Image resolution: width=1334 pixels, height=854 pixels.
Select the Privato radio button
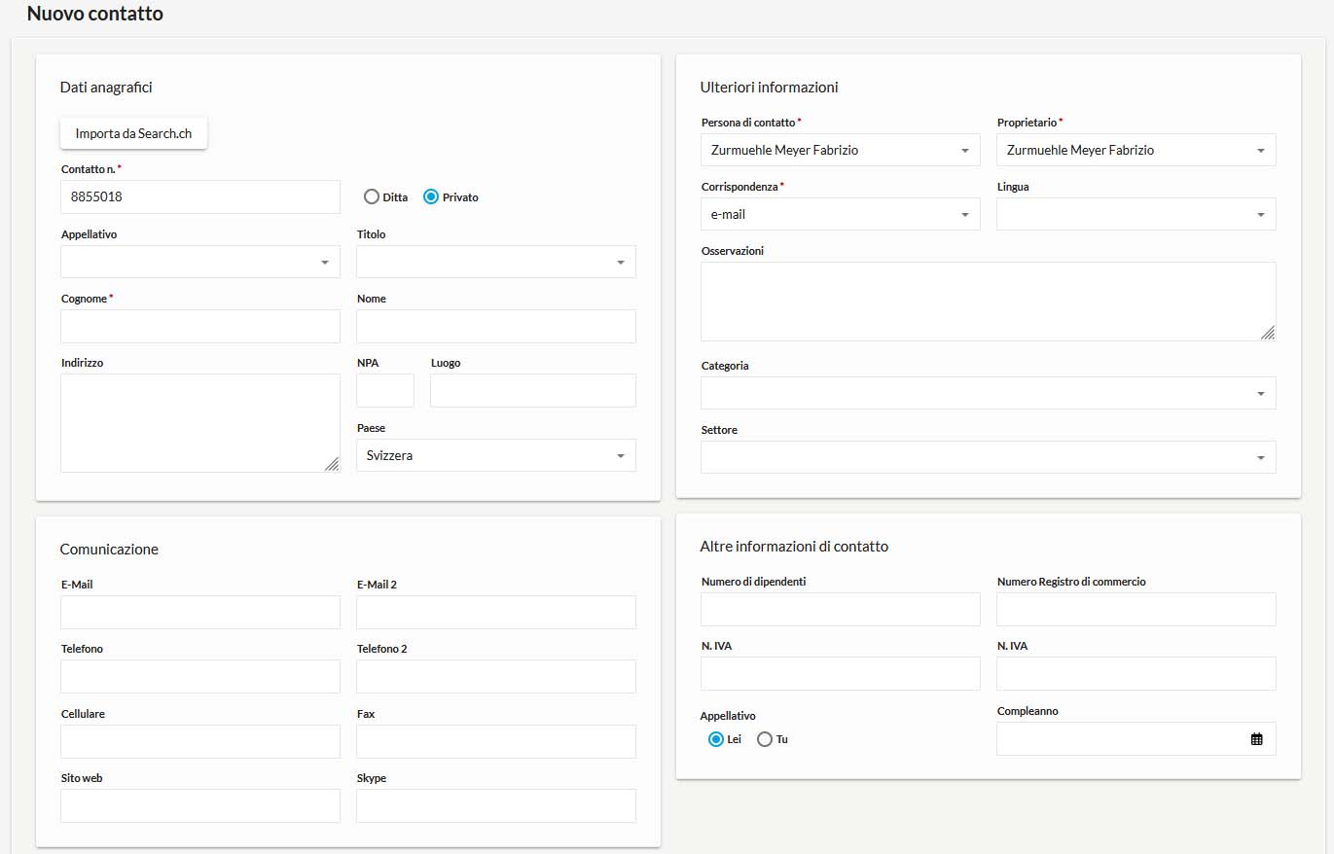[x=431, y=196]
